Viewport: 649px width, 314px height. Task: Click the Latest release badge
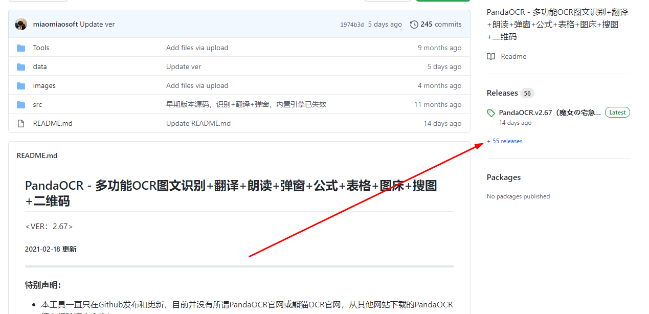click(617, 113)
